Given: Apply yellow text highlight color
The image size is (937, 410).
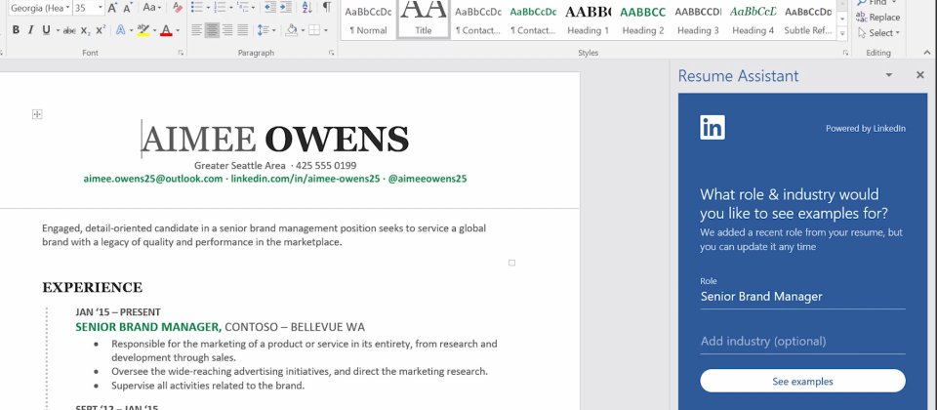Looking at the screenshot, I should tap(143, 30).
